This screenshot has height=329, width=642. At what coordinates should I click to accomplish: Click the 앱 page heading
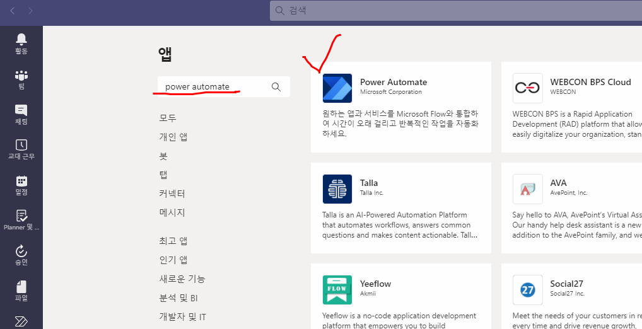pos(165,54)
